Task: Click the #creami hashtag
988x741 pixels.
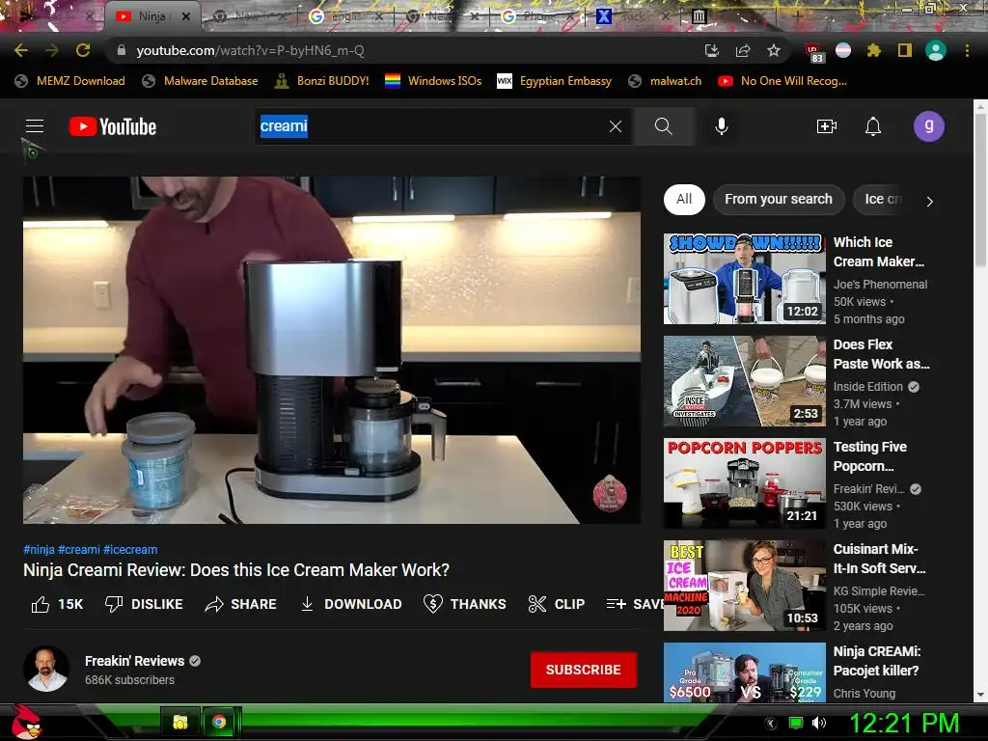Action: coord(79,549)
